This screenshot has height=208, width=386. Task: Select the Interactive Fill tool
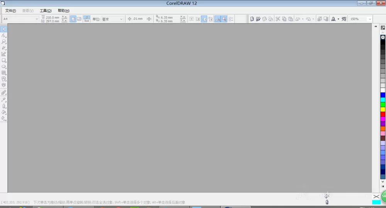click(x=4, y=118)
